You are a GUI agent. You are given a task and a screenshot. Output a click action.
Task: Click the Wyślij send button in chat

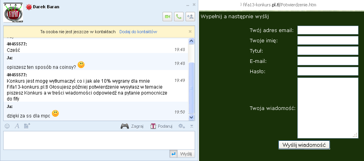tap(186, 154)
